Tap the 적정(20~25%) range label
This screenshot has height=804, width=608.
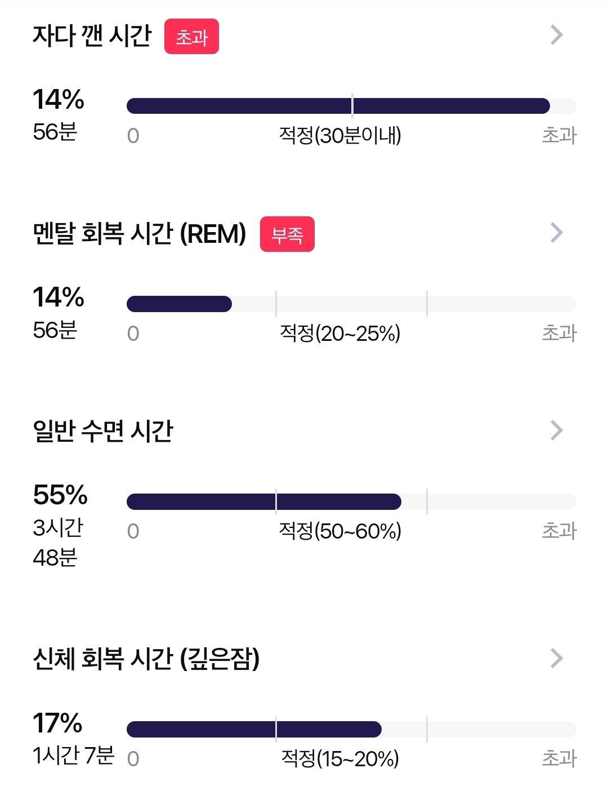(340, 334)
